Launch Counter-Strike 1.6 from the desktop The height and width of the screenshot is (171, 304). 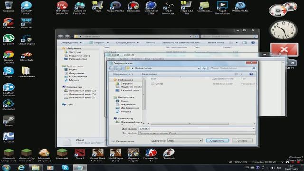(x=151, y=155)
